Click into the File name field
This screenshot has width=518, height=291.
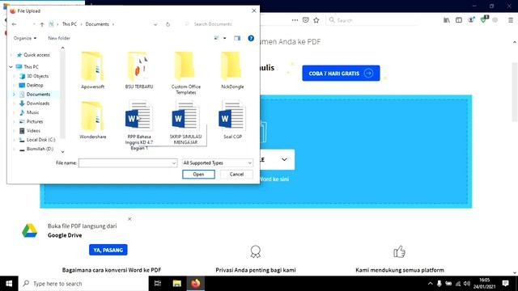click(125, 163)
